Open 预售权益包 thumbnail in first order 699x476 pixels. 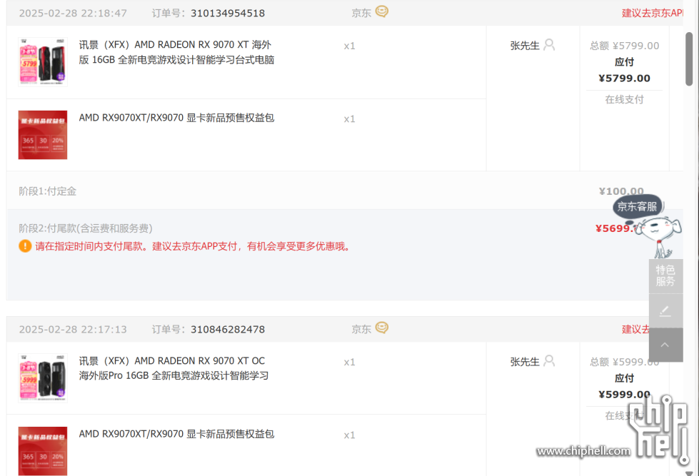43,135
